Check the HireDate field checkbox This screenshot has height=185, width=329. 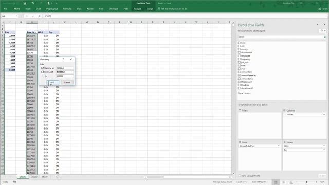(239, 85)
